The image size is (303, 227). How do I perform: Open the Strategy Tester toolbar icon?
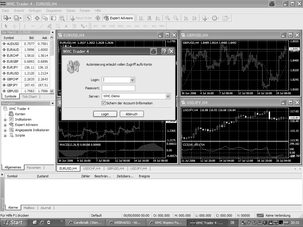(x=62, y=18)
